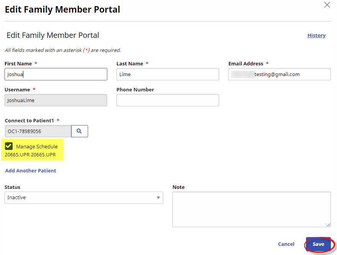Click the 20665.UPR text under Manage Schedule
The height and width of the screenshot is (255, 337).
coord(30,155)
